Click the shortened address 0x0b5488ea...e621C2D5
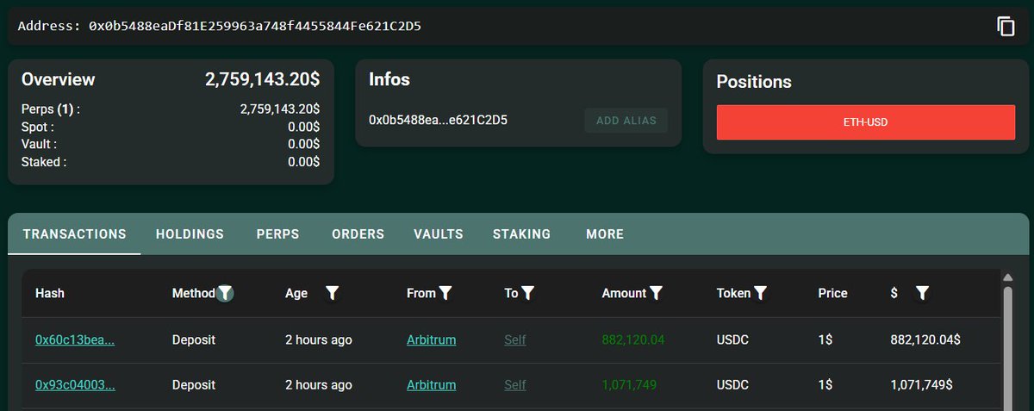This screenshot has height=411, width=1034. [x=438, y=120]
